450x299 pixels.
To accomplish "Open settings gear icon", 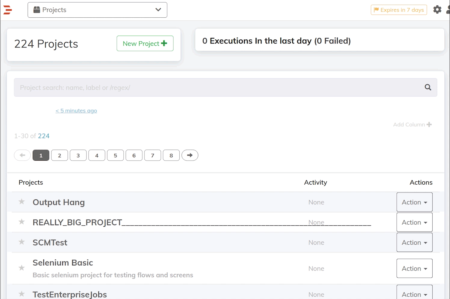I will click(437, 10).
